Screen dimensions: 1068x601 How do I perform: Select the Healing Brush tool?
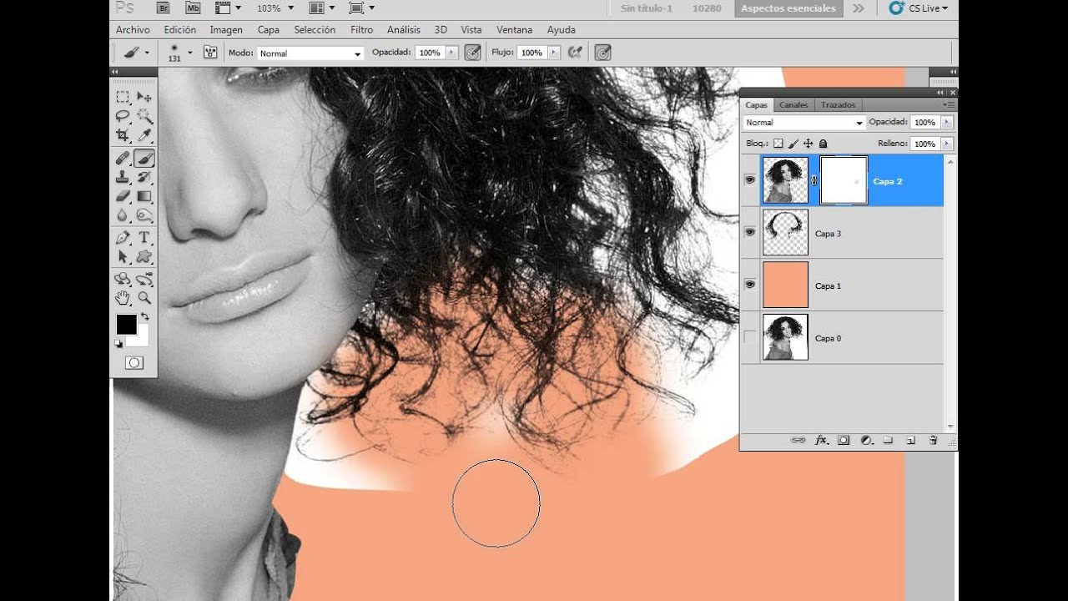123,158
